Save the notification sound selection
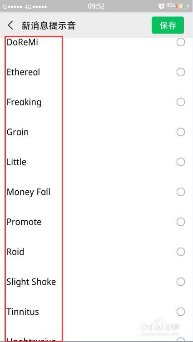The width and height of the screenshot is (193, 342). (x=168, y=25)
